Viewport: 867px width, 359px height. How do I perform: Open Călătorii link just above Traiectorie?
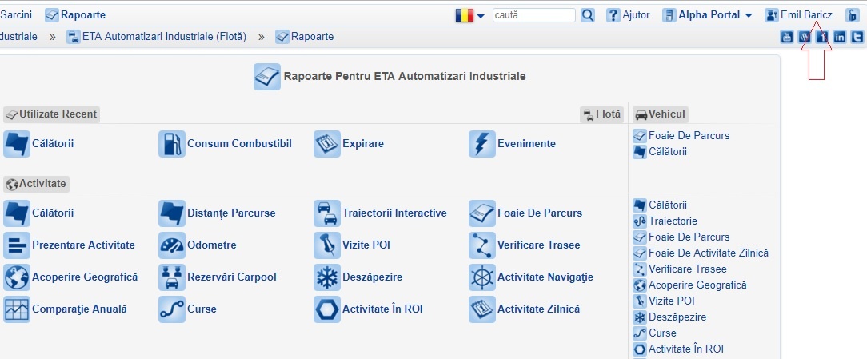(x=660, y=205)
